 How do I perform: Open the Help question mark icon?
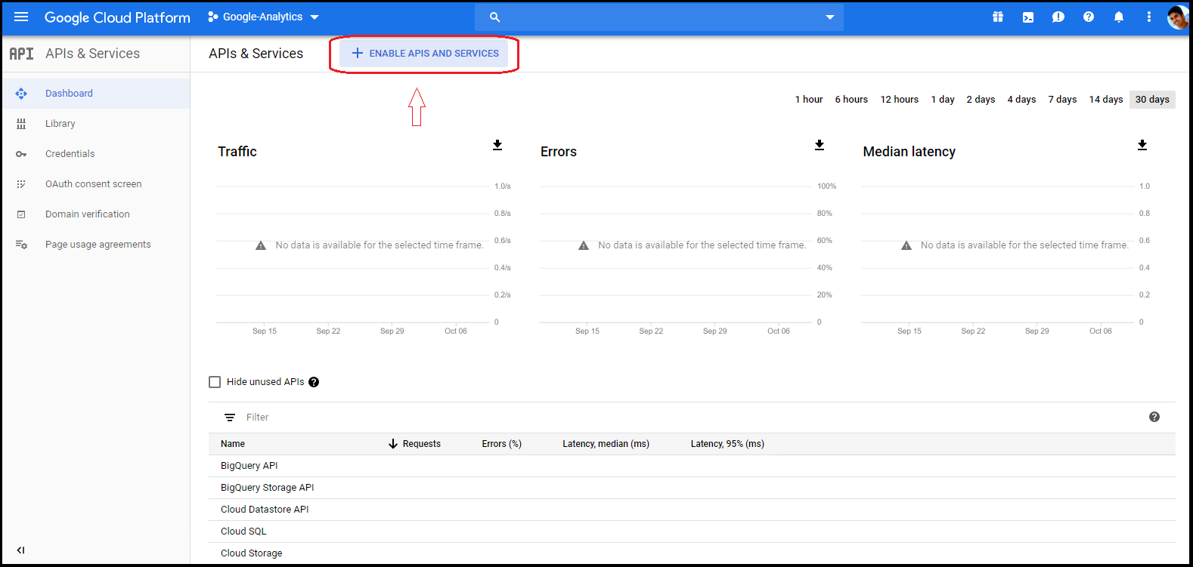point(1089,17)
